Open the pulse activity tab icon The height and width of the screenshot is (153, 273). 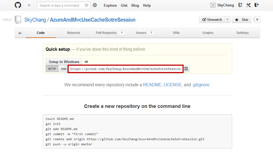coord(20,33)
